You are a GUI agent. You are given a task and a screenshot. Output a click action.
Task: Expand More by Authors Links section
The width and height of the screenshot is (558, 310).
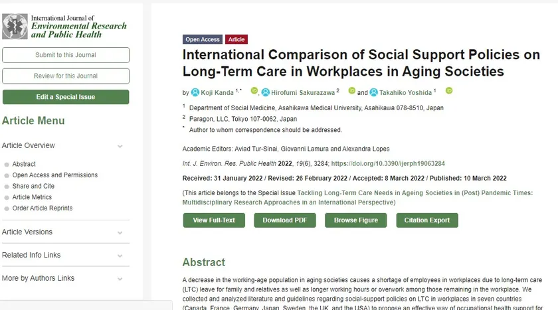click(120, 279)
